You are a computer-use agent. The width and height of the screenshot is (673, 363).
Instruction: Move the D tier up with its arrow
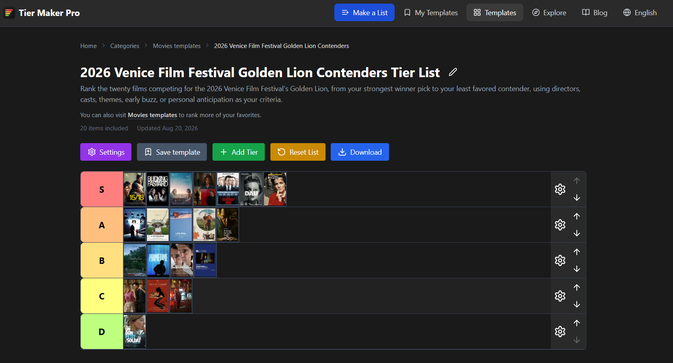pos(577,323)
